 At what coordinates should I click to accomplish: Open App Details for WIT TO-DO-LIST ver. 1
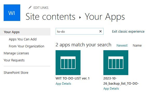coord(63,84)
